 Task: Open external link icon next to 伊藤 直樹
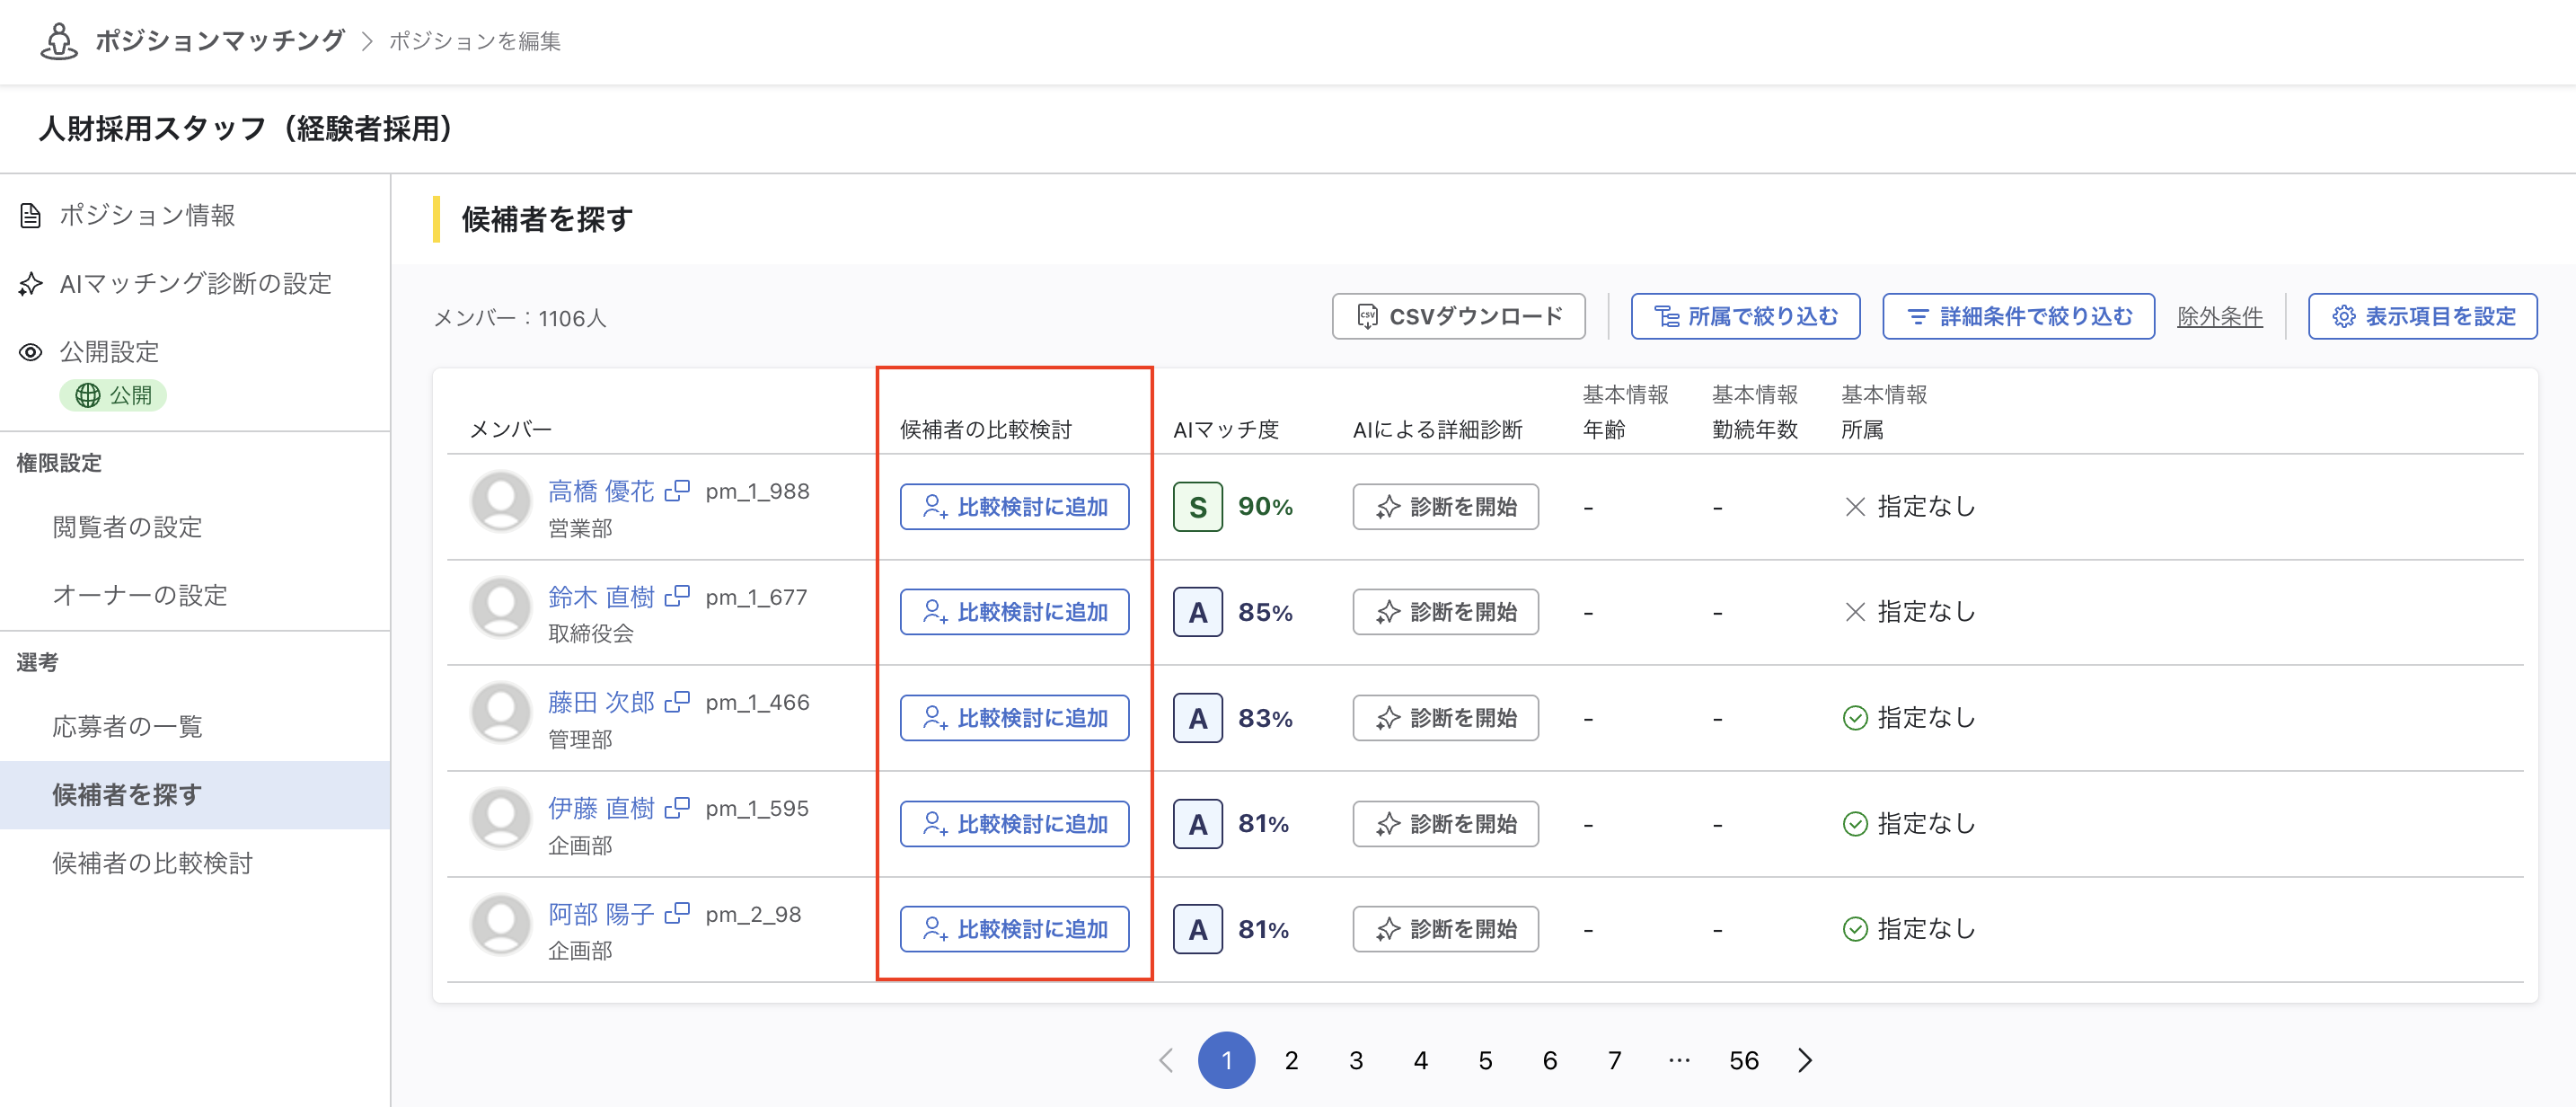pyautogui.click(x=677, y=808)
